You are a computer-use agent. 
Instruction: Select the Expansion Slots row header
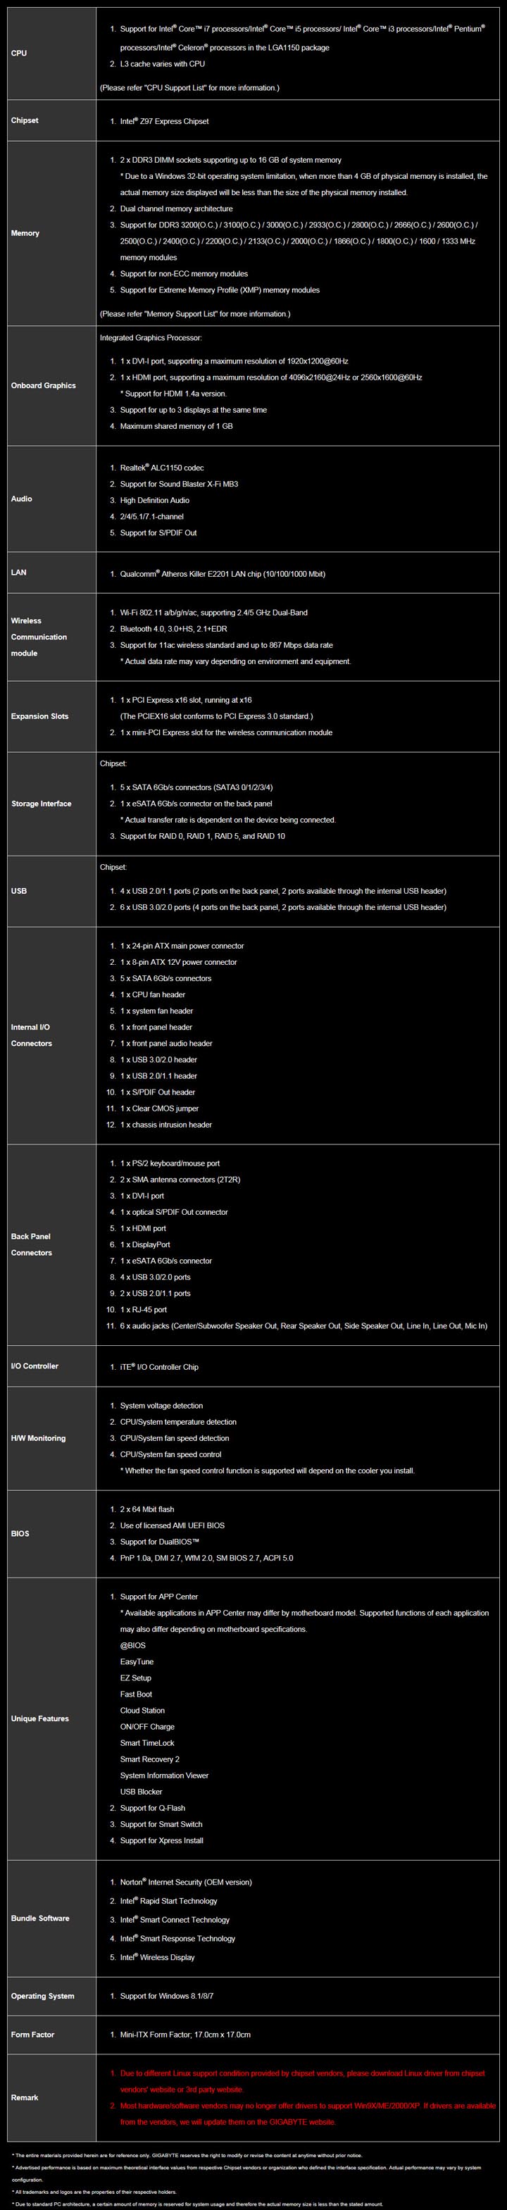tap(39, 716)
